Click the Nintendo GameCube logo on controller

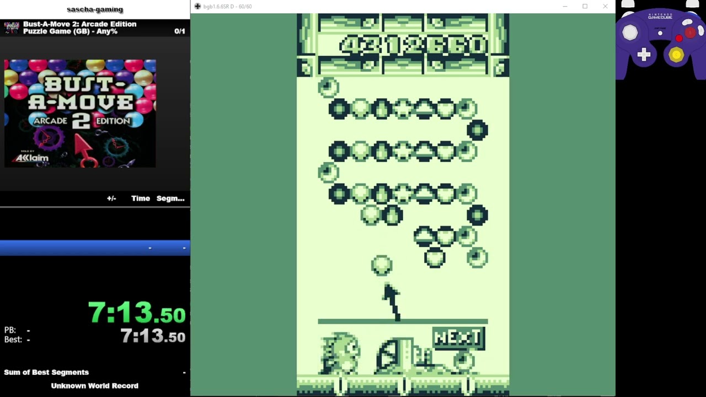click(x=660, y=17)
